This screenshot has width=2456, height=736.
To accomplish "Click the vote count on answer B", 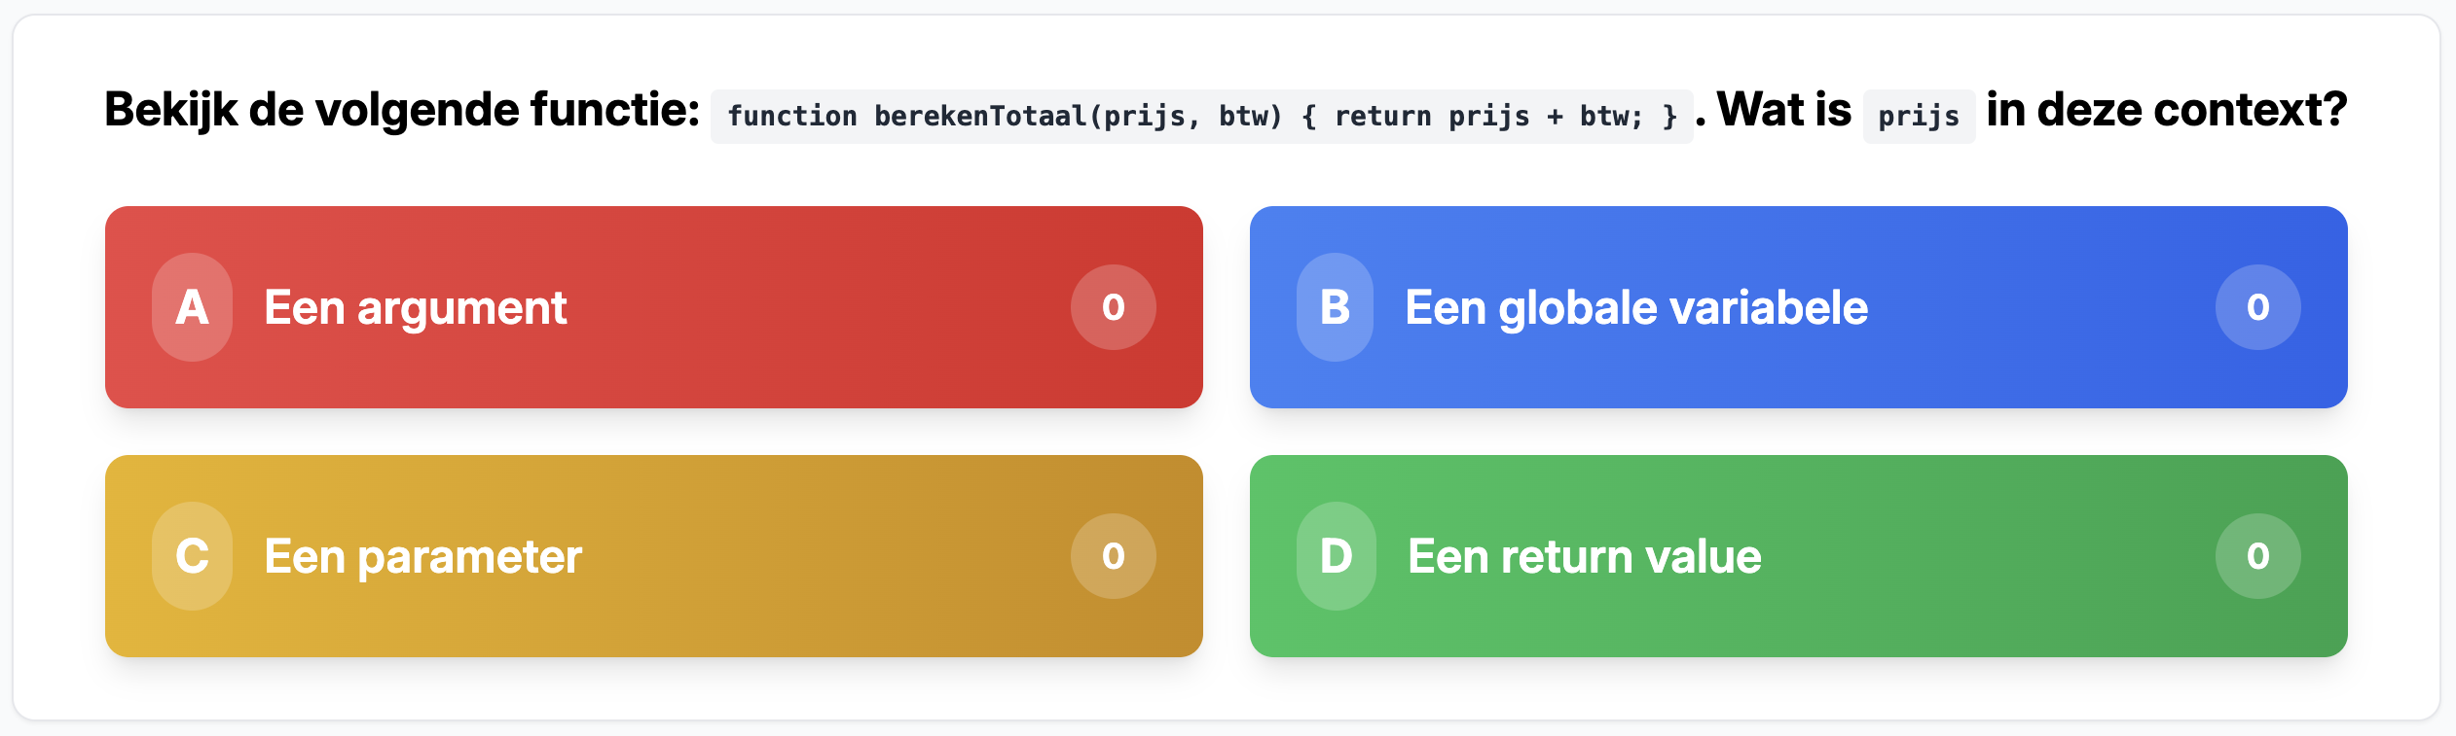I will 2257,307.
